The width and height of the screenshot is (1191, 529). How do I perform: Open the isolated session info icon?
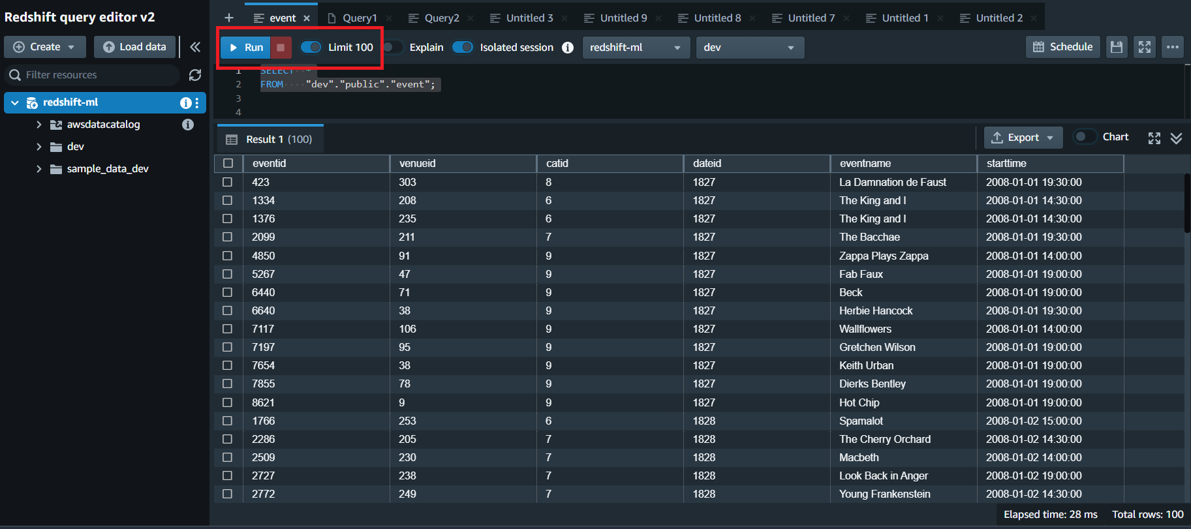pos(568,48)
